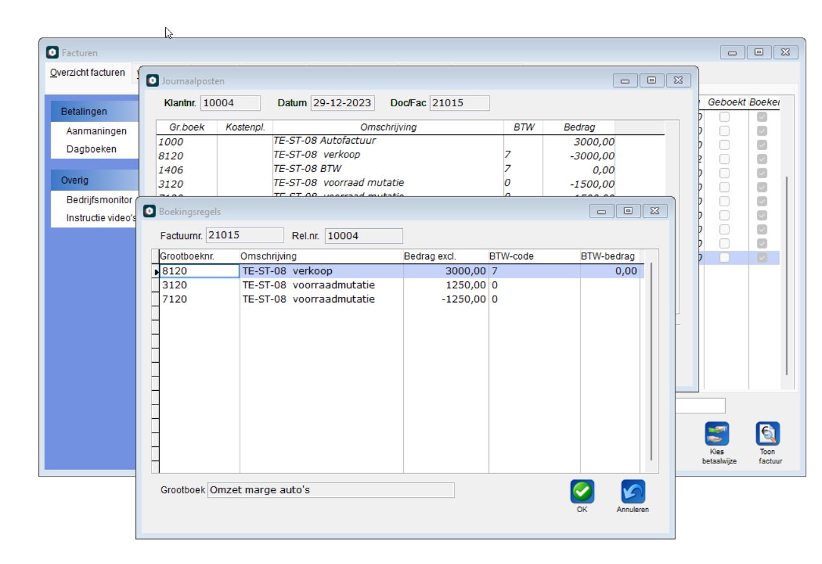Tick the Geboekt checkbox in the highlighted row
This screenshot has width=822, height=564.
point(724,258)
